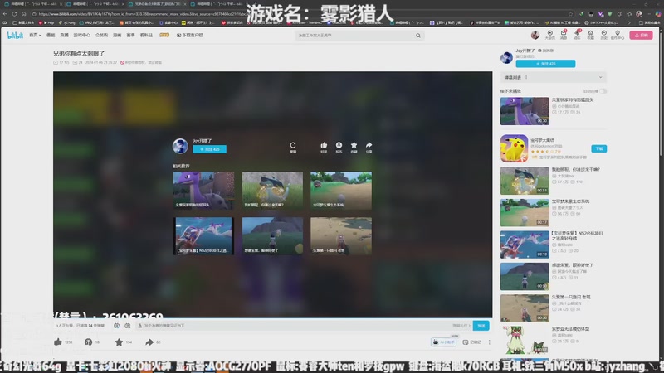Click replay icon in video end screen
The width and height of the screenshot is (664, 373).
293,147
